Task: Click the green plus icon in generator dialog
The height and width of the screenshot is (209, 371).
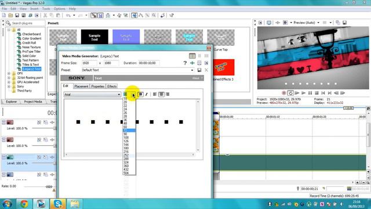Action: (x=192, y=63)
